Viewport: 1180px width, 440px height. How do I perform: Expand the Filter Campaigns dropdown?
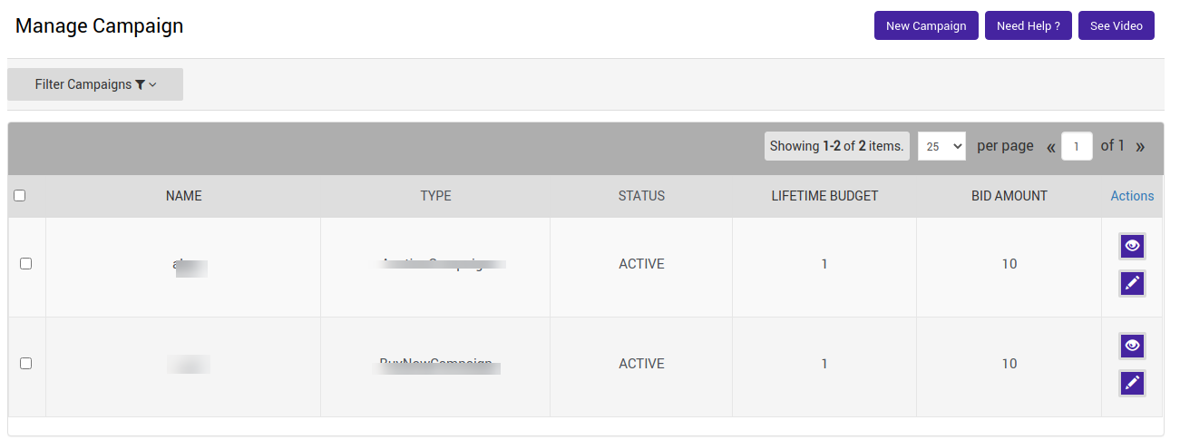point(95,84)
